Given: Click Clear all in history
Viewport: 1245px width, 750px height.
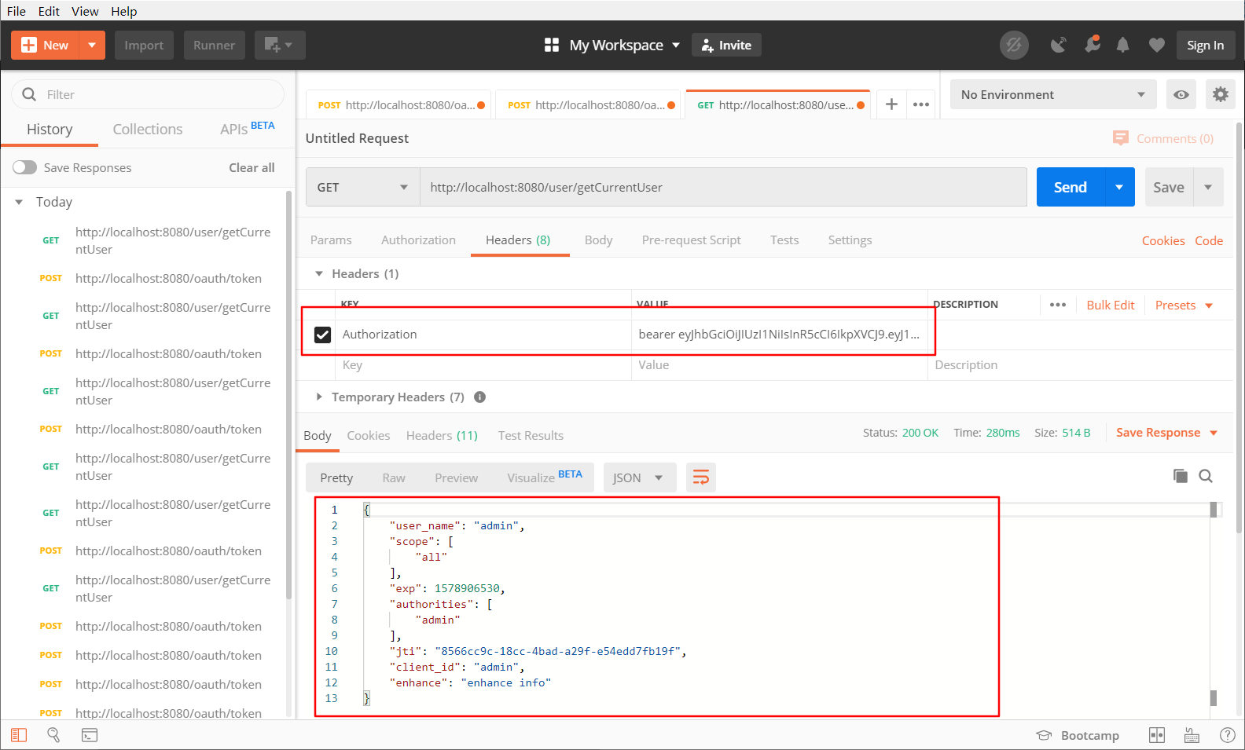Looking at the screenshot, I should pos(252,167).
